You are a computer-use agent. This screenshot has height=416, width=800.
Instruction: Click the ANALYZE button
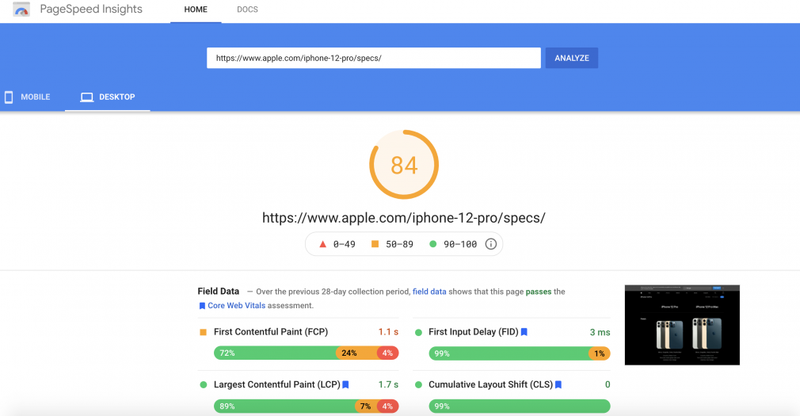pyautogui.click(x=571, y=58)
